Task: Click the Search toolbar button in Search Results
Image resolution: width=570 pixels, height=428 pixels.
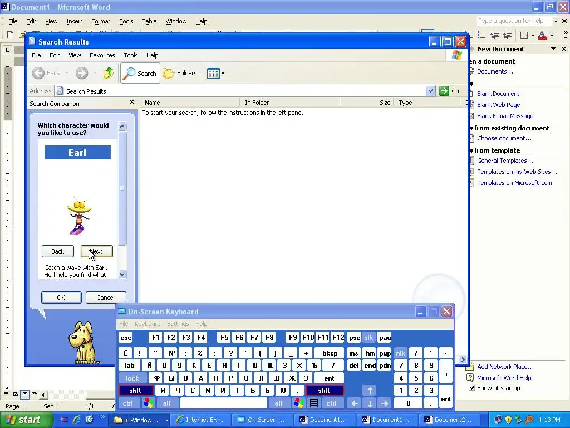Action: pyautogui.click(x=140, y=73)
